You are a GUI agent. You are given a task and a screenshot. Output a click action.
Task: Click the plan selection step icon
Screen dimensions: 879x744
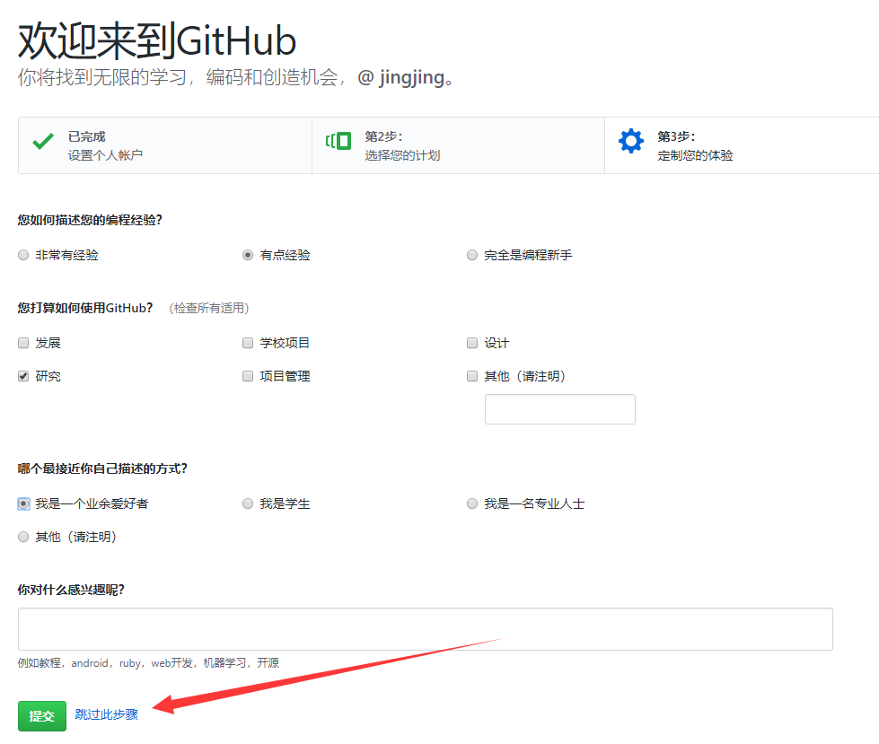pyautogui.click(x=338, y=142)
